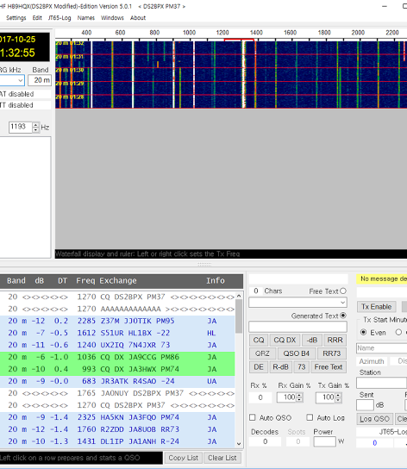Select the row Z37M JJ0TIK PM95

pos(117,321)
